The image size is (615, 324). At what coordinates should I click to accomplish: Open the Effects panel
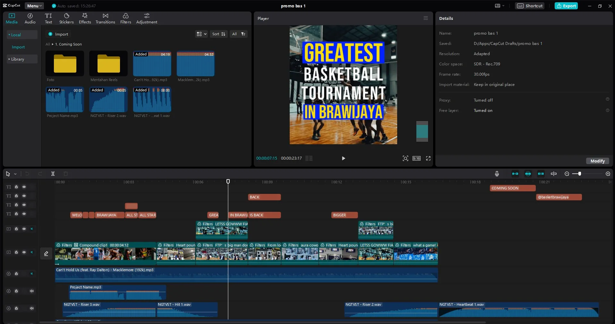click(x=85, y=19)
